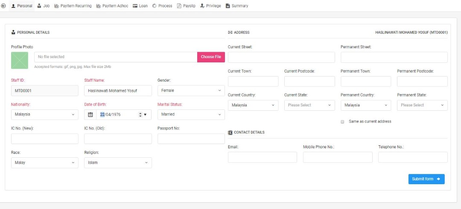The height and width of the screenshot is (209, 461).
Task: Go to the Process tab
Action: [x=162, y=6]
